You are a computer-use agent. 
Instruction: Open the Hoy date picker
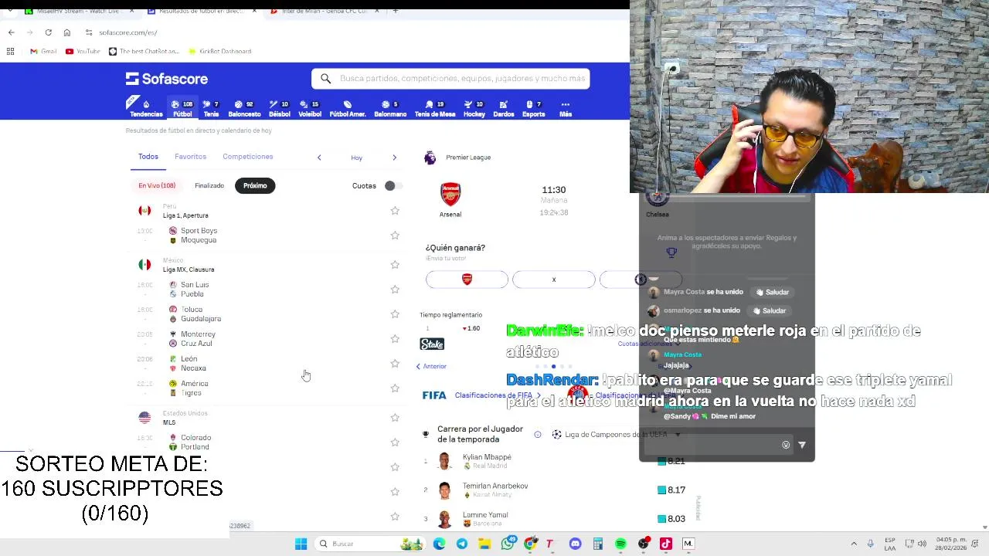pos(356,158)
